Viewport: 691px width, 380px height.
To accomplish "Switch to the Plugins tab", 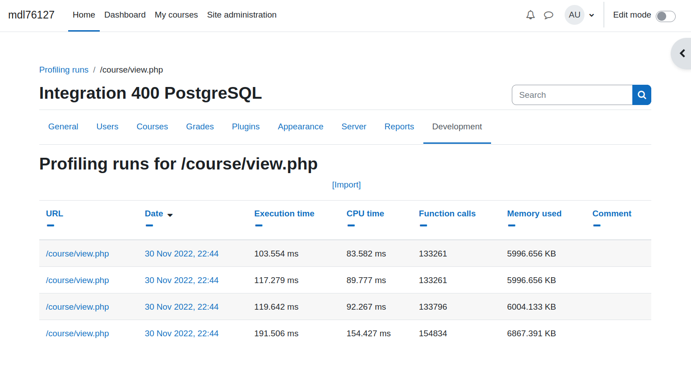I will [x=246, y=127].
